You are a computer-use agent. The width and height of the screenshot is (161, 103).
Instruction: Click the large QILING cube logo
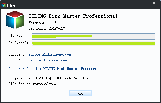[15, 20]
